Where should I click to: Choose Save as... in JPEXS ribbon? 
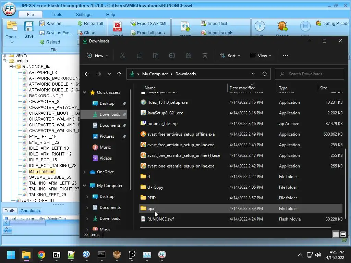click(x=52, y=24)
